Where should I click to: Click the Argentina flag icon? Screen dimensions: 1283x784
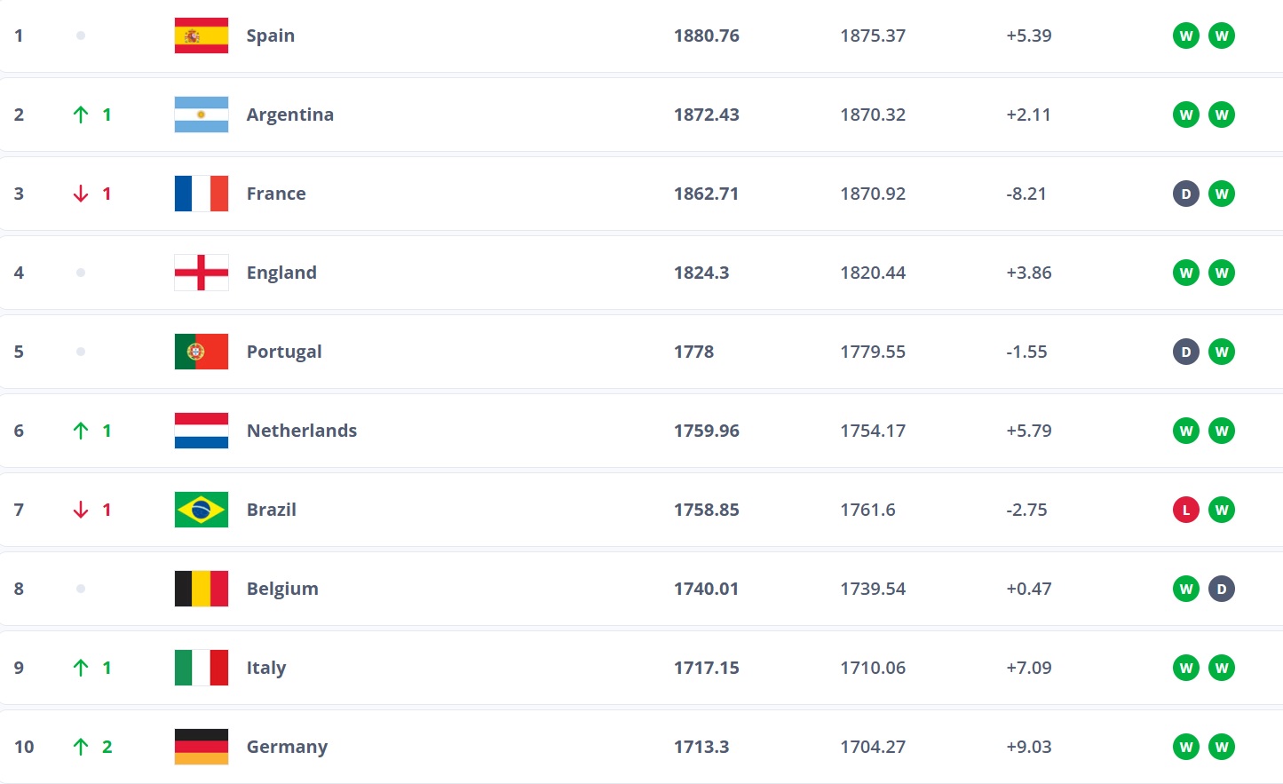pyautogui.click(x=202, y=115)
